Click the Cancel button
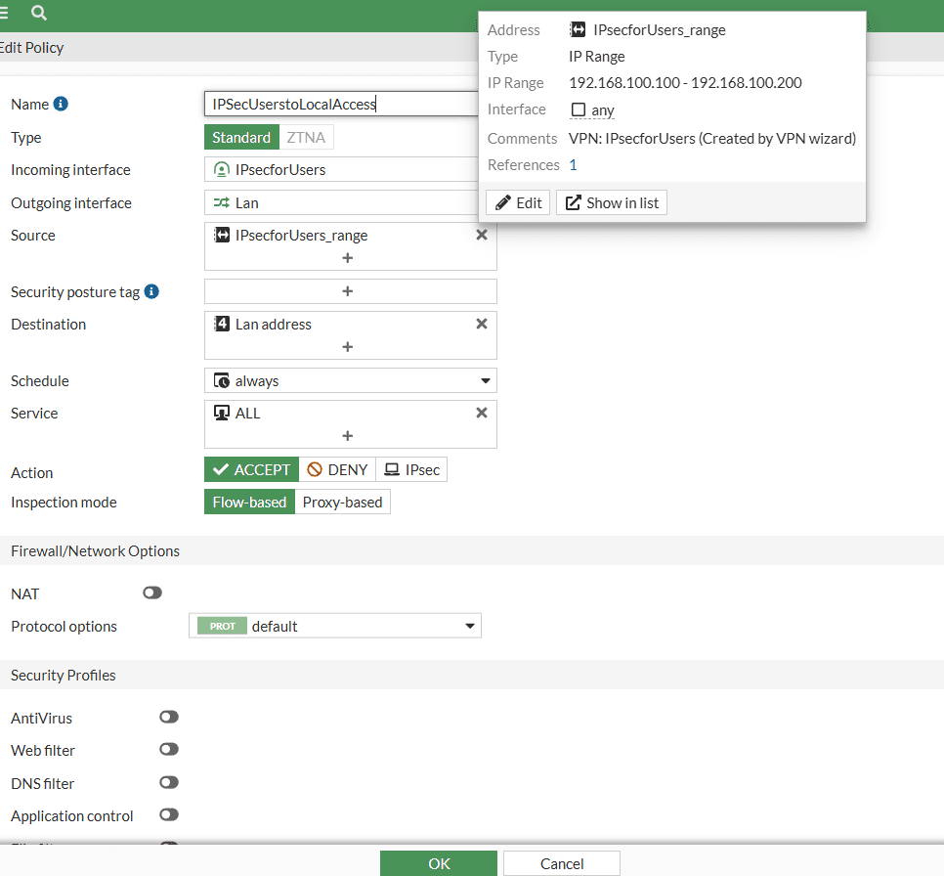The height and width of the screenshot is (876, 944). pos(562,863)
